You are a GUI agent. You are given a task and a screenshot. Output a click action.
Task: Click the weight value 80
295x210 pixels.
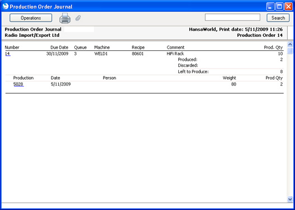tap(234, 84)
